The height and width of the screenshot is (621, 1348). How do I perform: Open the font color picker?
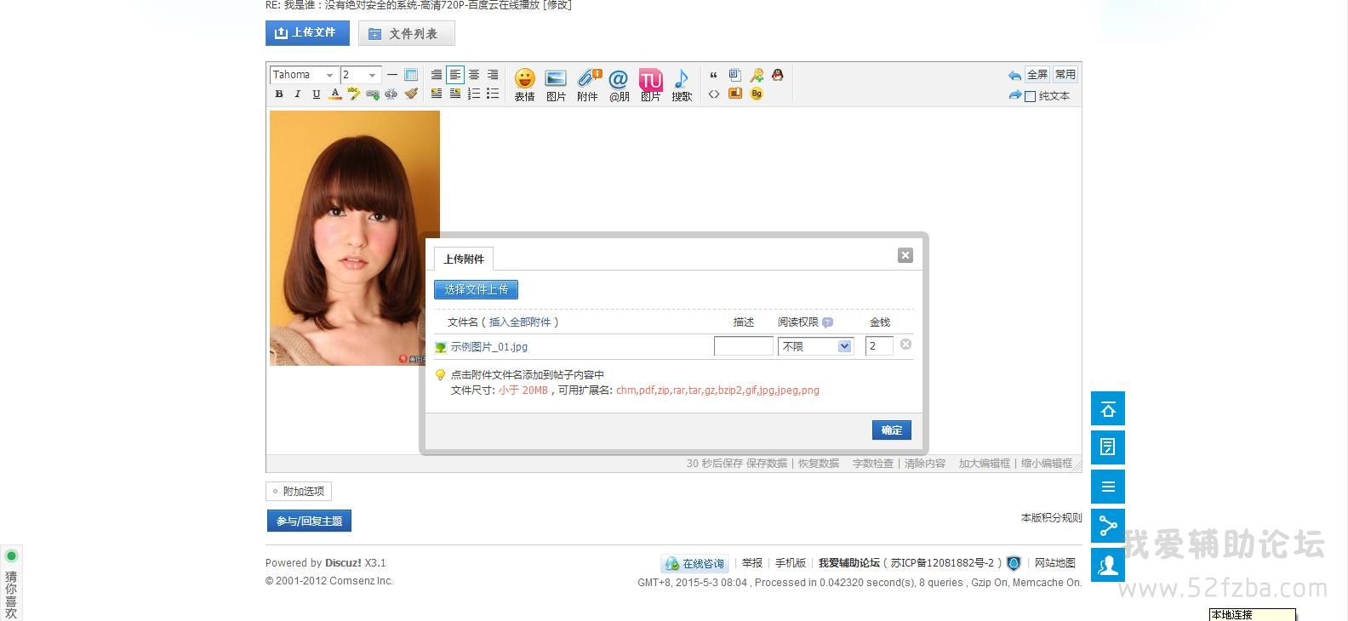pyautogui.click(x=335, y=94)
